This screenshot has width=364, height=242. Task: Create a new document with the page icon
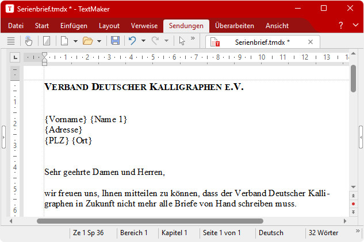pos(64,41)
